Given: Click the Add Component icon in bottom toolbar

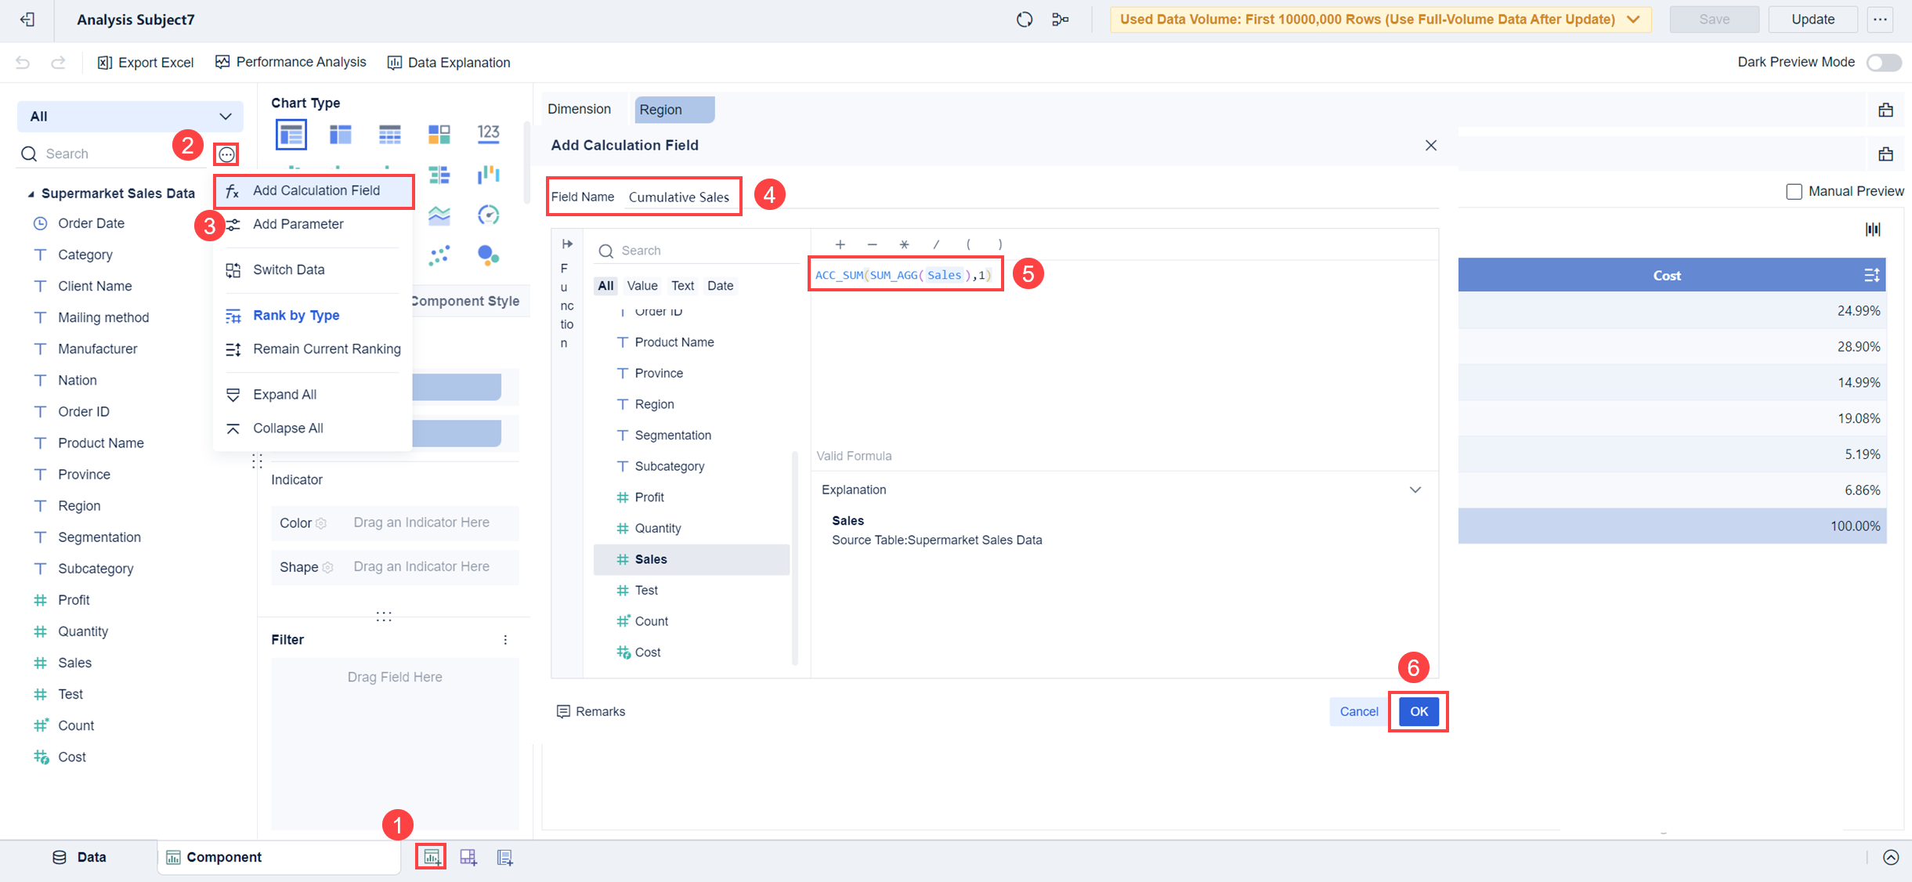Looking at the screenshot, I should (x=431, y=856).
